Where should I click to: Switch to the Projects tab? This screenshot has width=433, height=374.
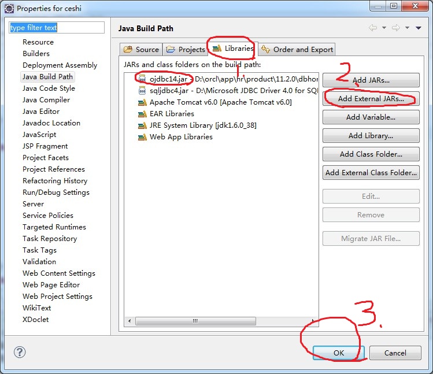186,50
